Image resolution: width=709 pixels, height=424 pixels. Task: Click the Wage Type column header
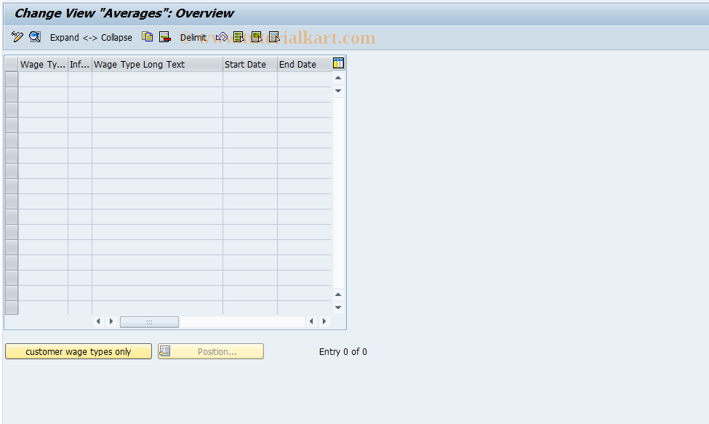43,64
